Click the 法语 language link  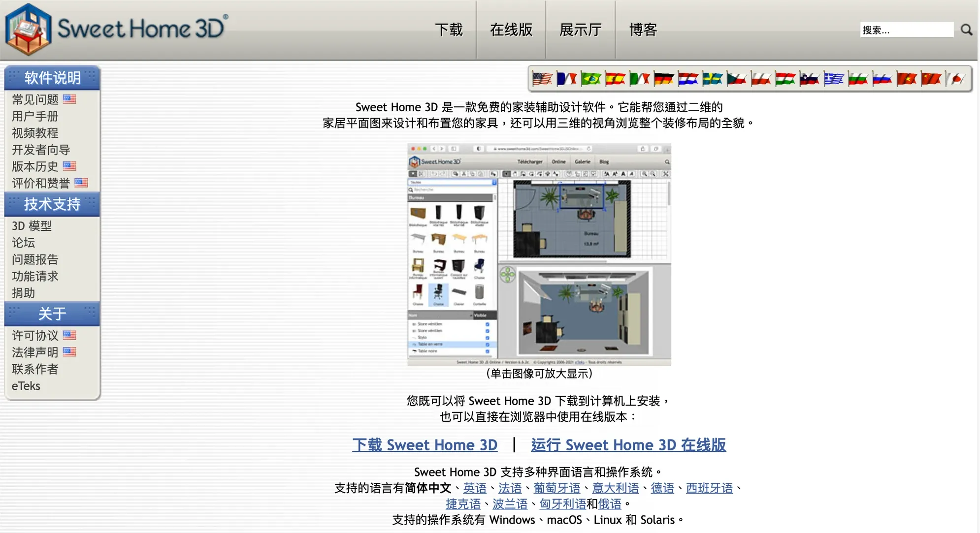pos(510,488)
